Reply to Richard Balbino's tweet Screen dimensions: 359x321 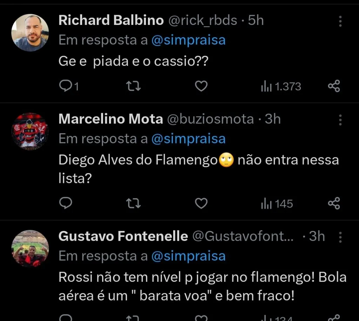pos(67,86)
